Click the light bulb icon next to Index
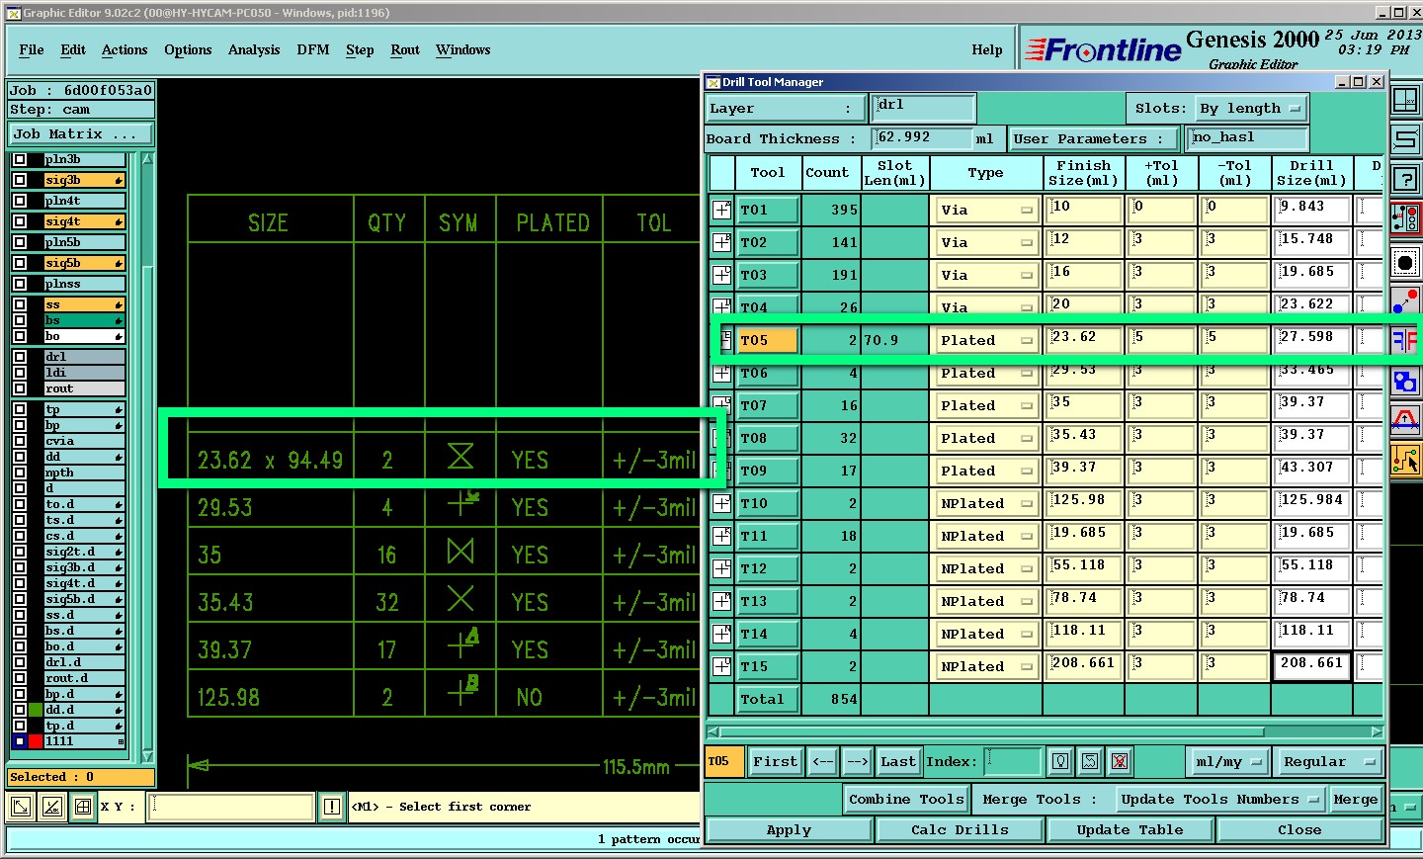This screenshot has height=859, width=1423. coord(1060,761)
